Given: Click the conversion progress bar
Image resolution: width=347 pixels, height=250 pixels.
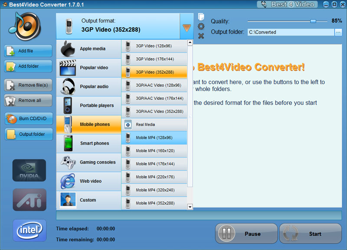Looking at the screenshot, I should (199, 215).
